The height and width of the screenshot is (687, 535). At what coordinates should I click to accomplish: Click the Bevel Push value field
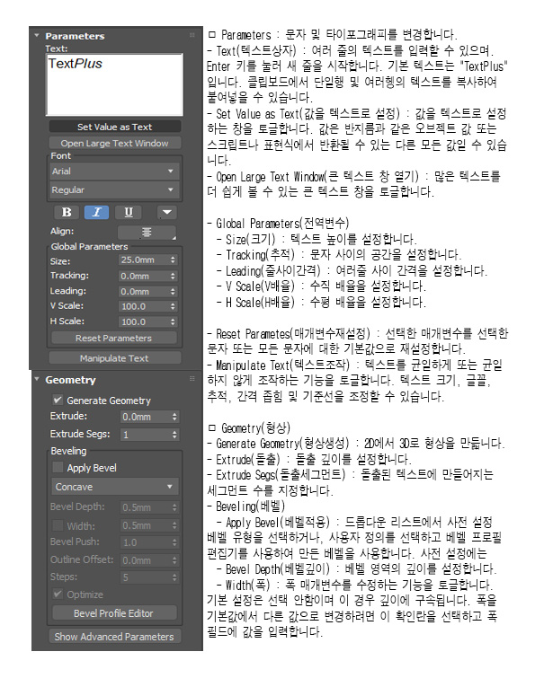tap(145, 542)
